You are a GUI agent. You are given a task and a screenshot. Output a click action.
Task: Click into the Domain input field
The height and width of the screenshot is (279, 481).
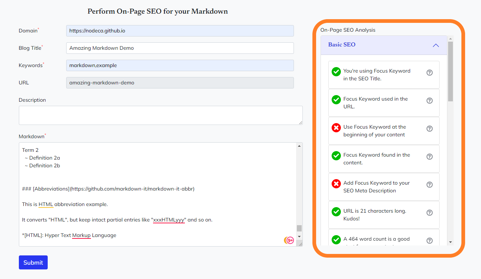click(180, 31)
